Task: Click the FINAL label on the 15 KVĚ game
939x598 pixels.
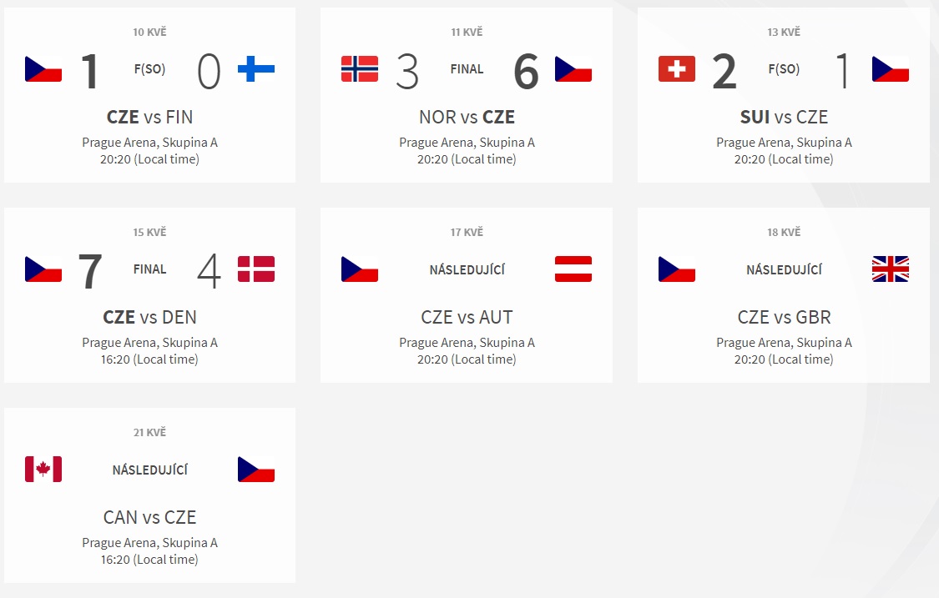Action: [149, 269]
